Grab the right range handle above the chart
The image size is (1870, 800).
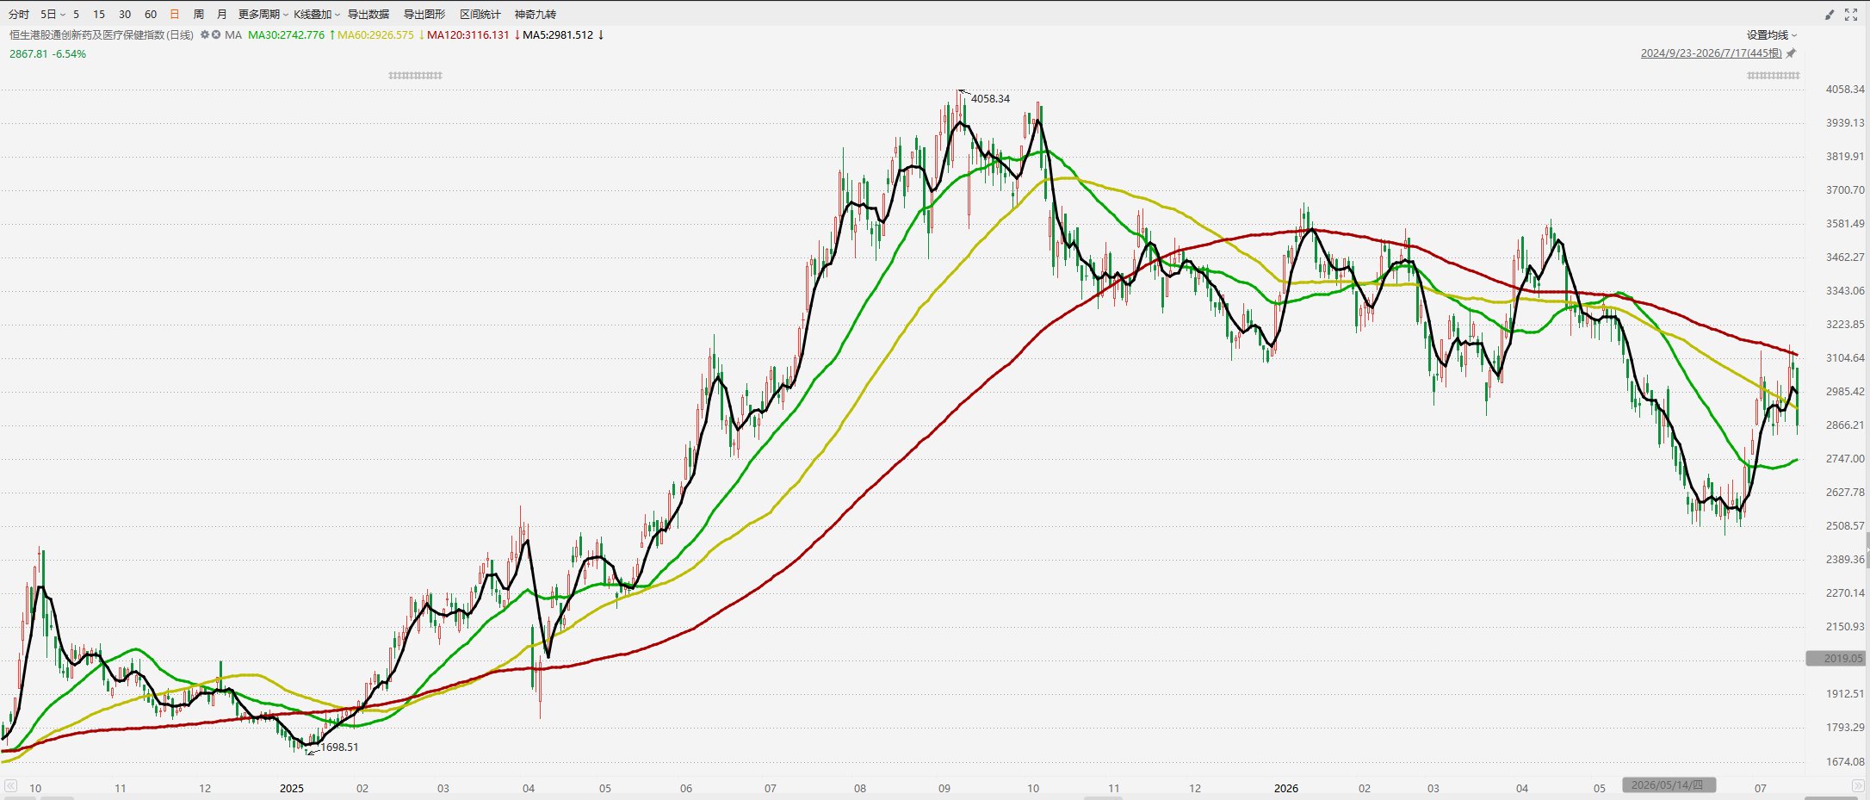coord(1774,76)
